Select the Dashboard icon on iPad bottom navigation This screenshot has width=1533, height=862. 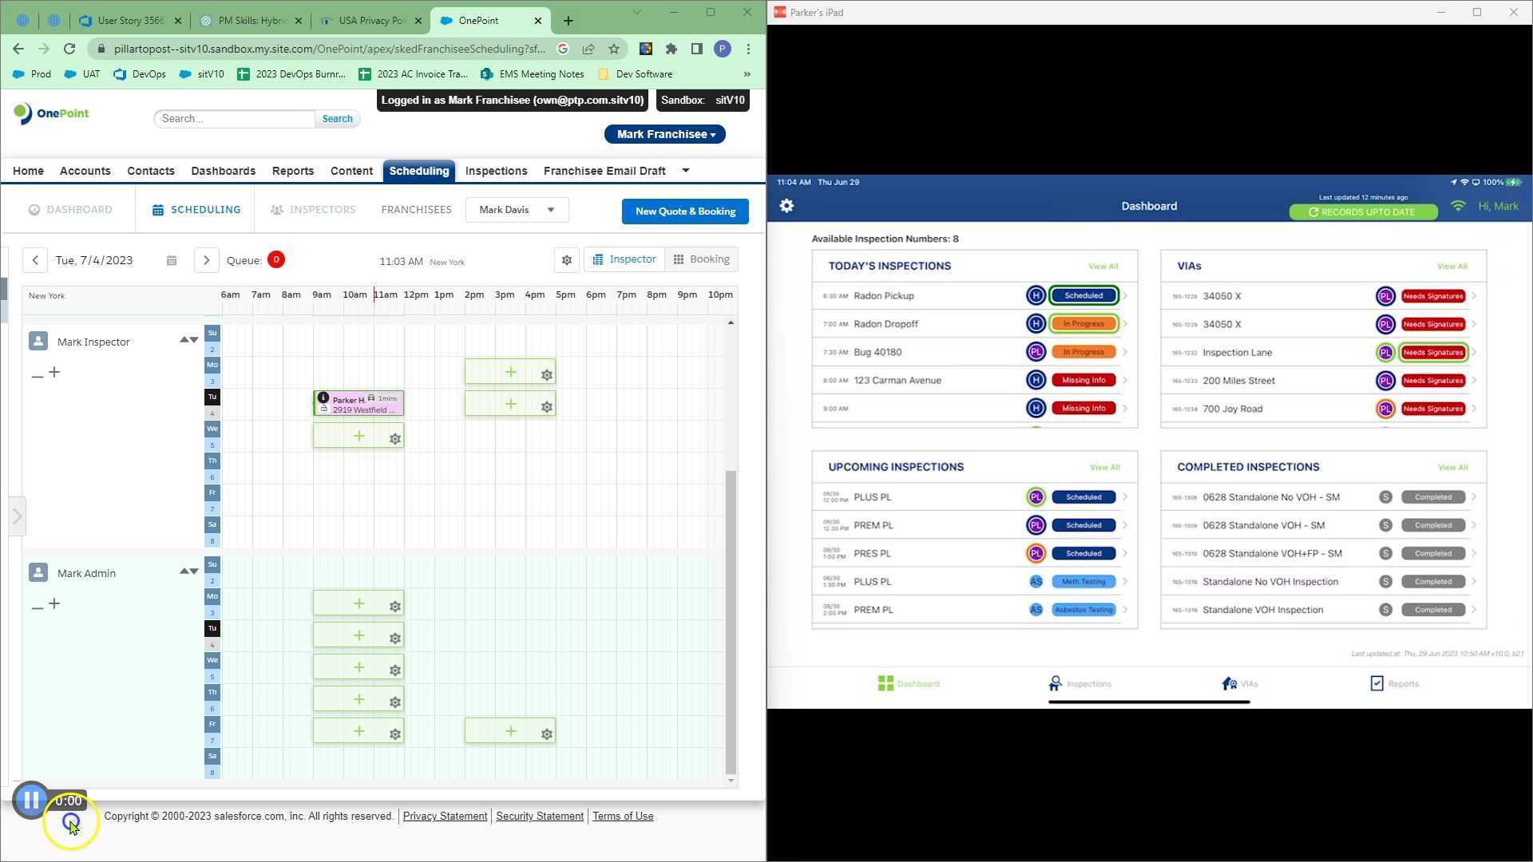886,683
